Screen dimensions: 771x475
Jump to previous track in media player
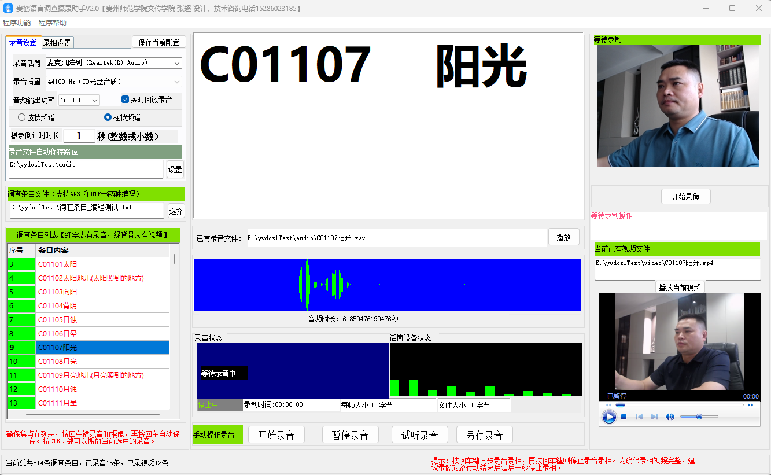(x=639, y=417)
